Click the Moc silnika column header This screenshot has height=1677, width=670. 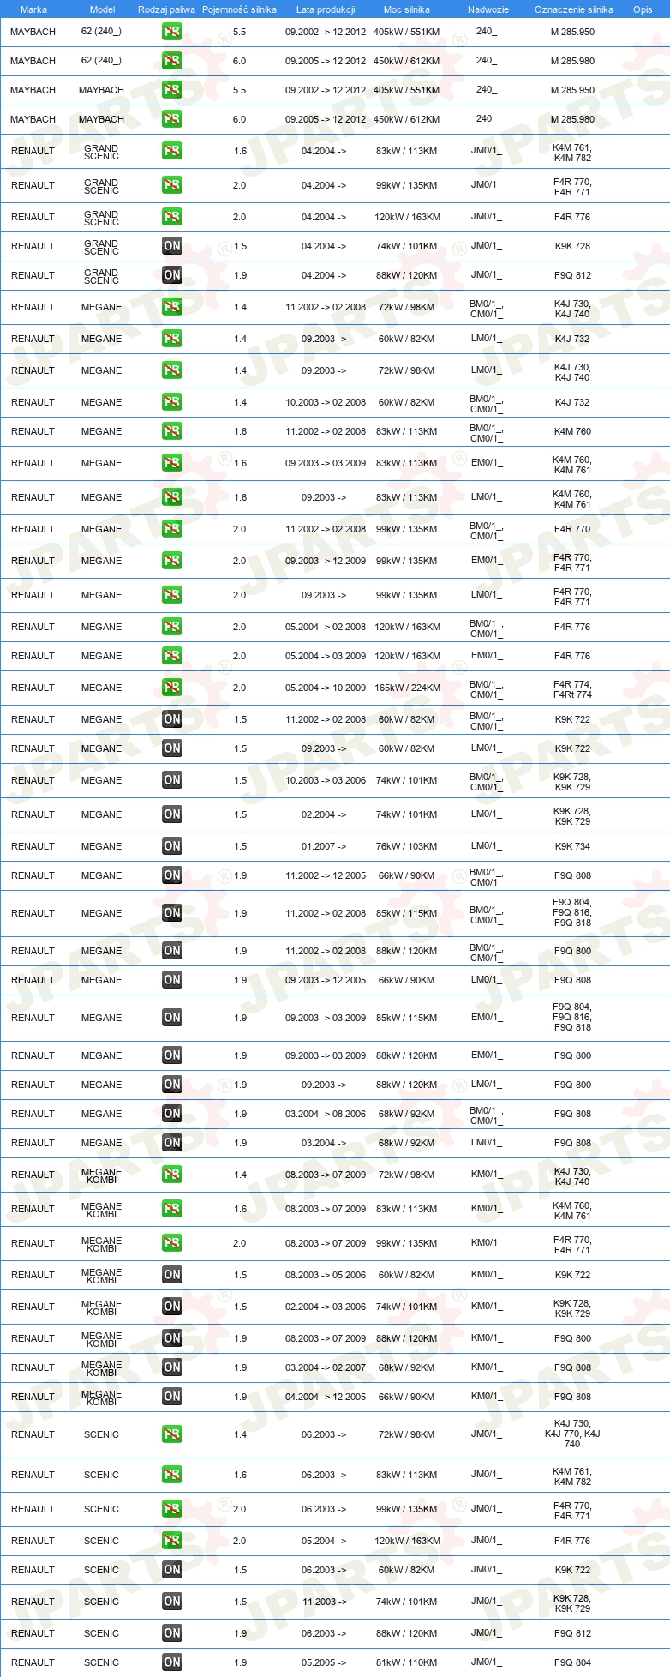(x=407, y=9)
